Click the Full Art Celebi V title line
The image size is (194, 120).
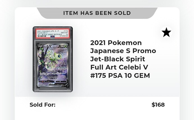pos(119,67)
